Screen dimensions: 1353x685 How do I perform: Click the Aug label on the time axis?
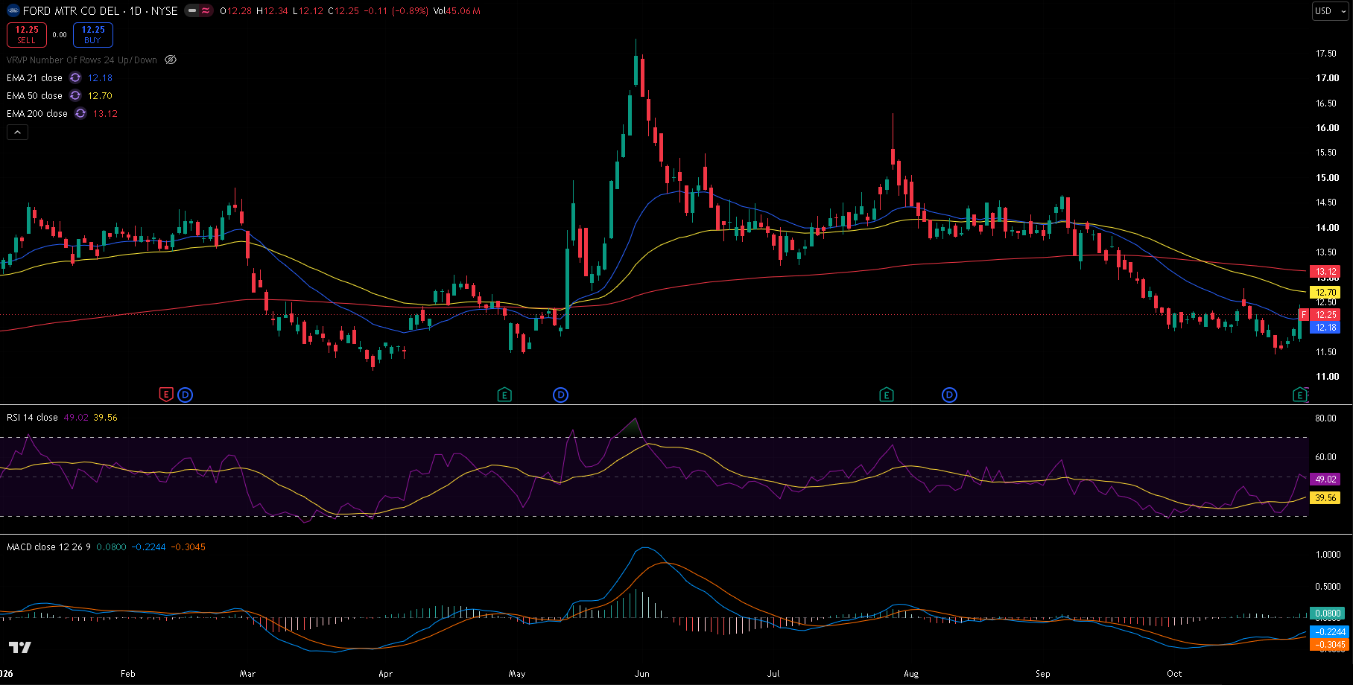[911, 673]
